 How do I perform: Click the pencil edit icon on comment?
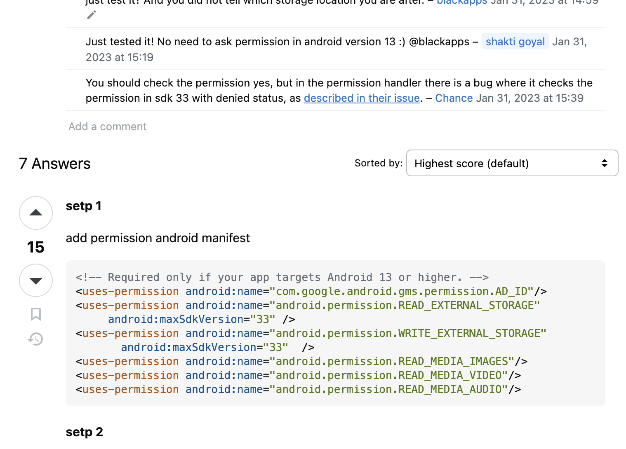coord(92,15)
